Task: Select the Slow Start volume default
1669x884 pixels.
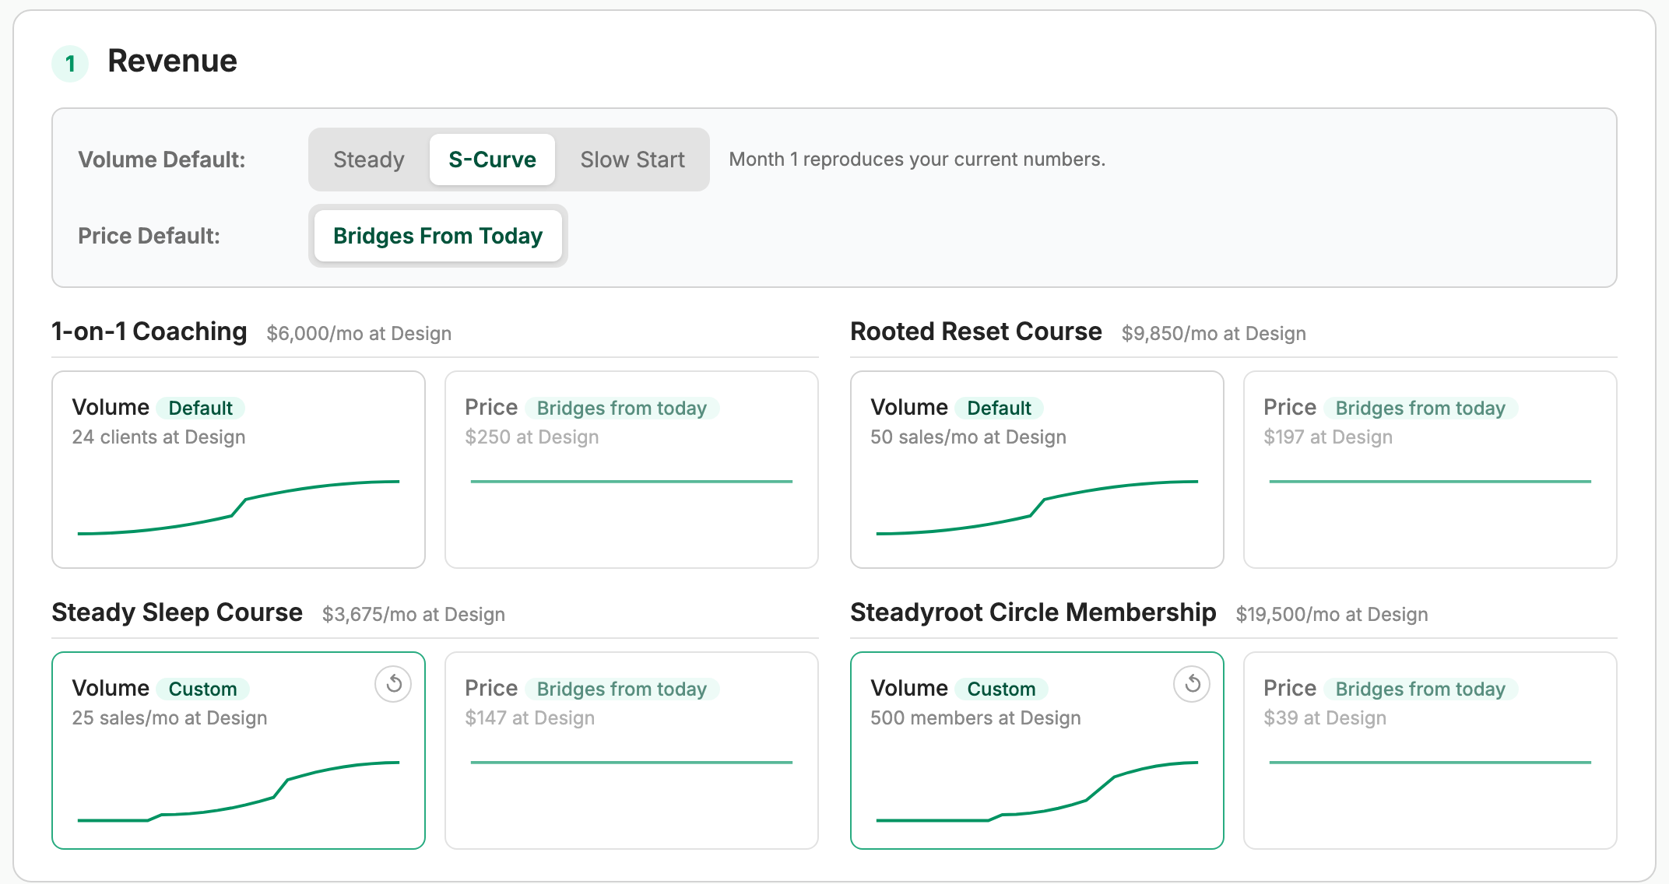Action: click(x=632, y=160)
